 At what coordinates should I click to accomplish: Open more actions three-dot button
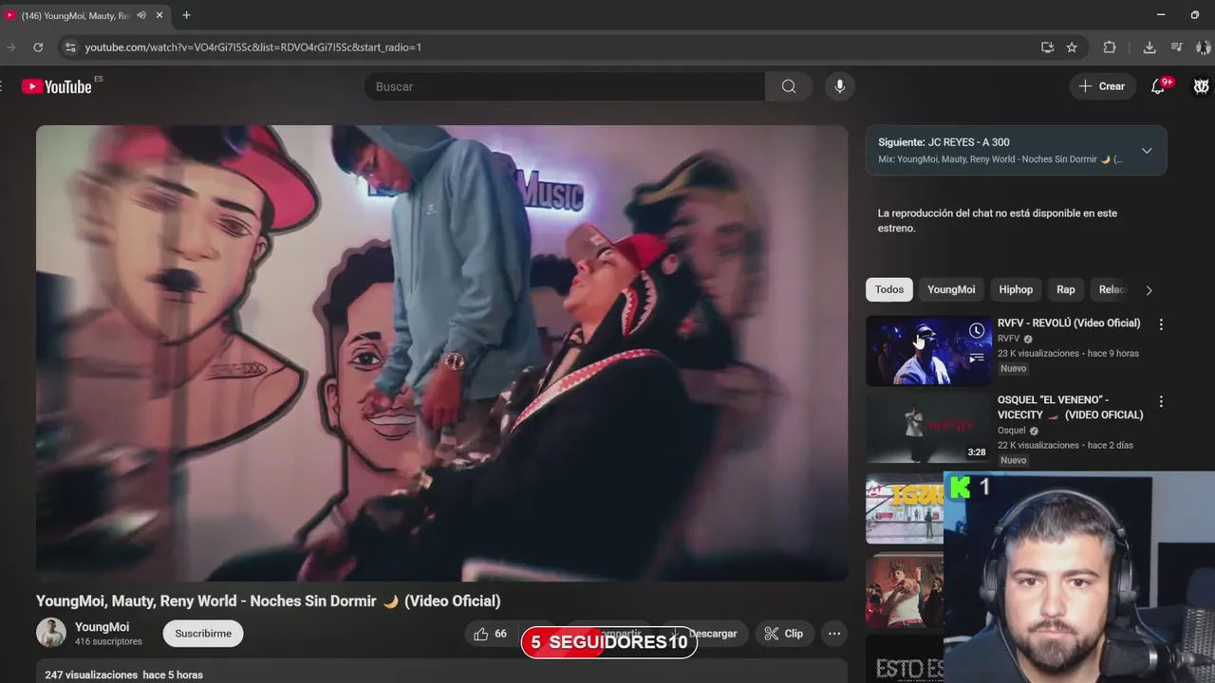834,634
